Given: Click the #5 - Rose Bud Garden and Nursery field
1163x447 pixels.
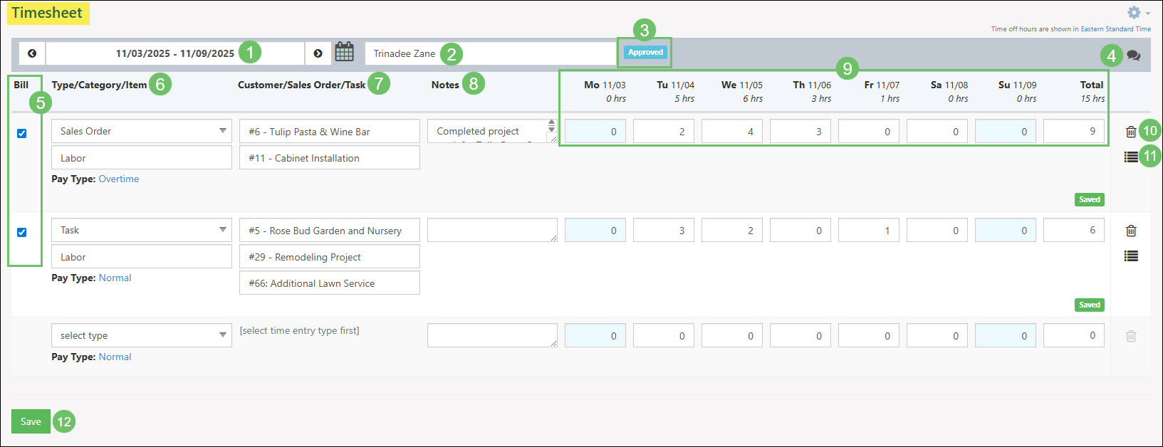Looking at the screenshot, I should 330,230.
